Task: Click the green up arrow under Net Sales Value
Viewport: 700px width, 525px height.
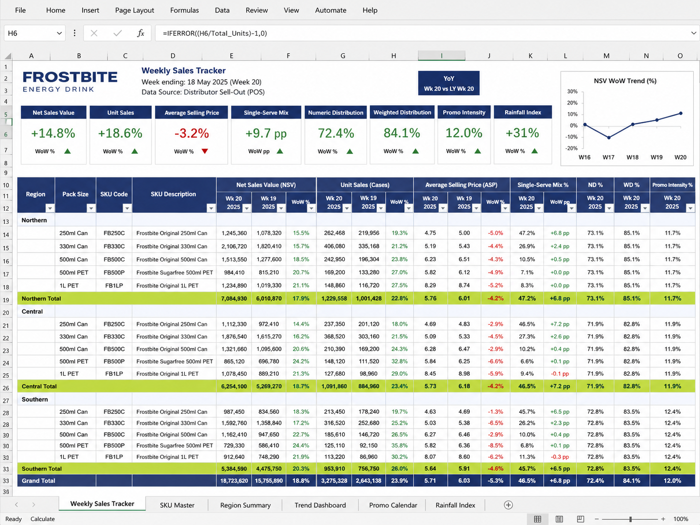Action: 68,151
